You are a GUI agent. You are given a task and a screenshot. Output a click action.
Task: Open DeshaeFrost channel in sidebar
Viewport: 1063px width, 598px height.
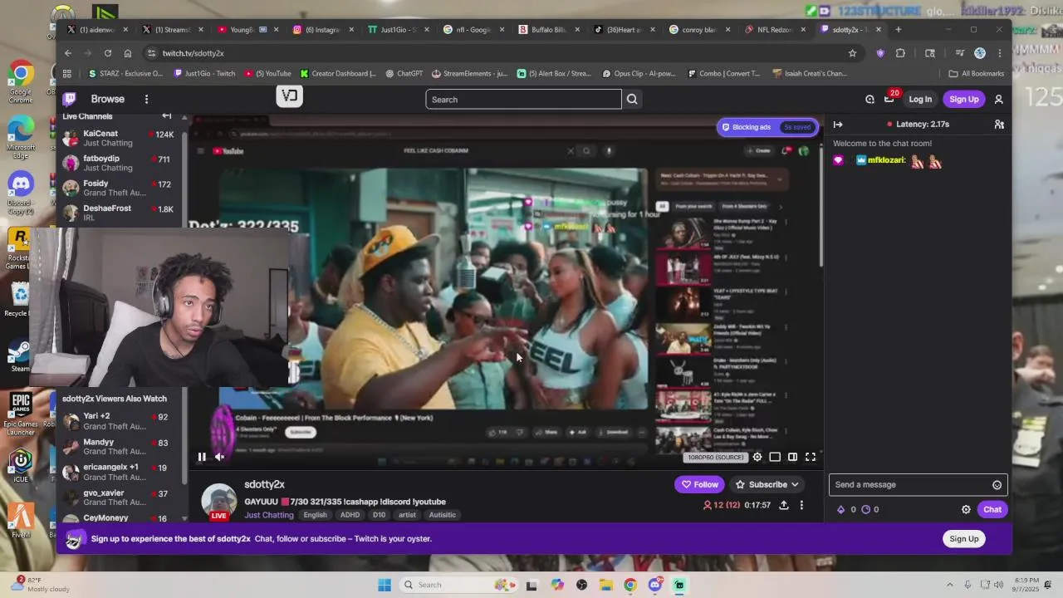pos(119,213)
